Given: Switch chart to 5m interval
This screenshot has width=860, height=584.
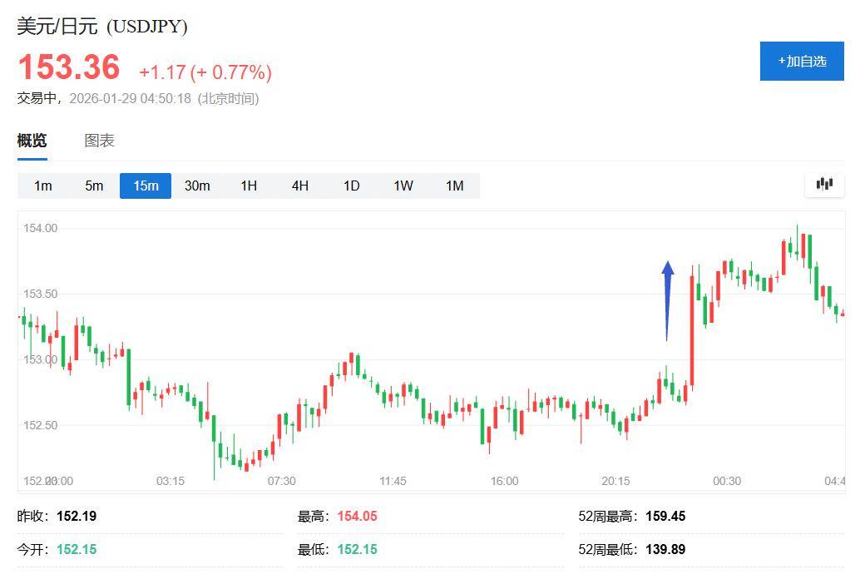Looking at the screenshot, I should point(94,186).
